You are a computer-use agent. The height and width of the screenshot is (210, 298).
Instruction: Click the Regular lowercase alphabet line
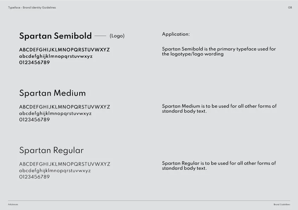click(55, 170)
